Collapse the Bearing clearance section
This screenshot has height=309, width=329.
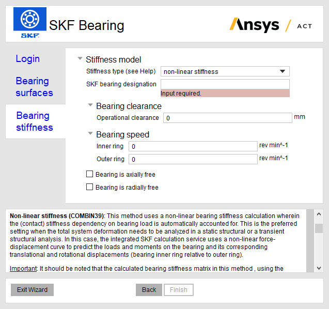coord(90,105)
